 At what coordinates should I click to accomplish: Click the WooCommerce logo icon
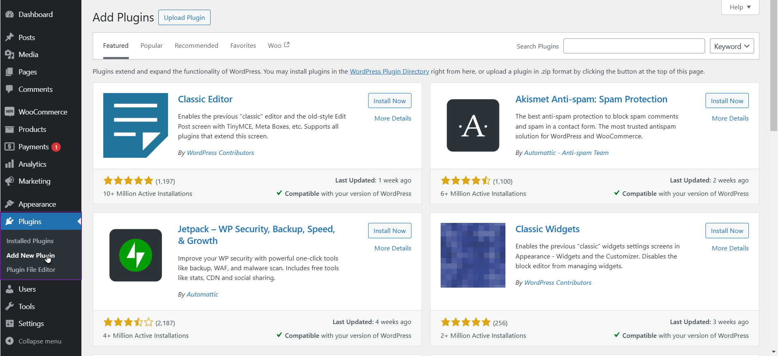pos(10,112)
